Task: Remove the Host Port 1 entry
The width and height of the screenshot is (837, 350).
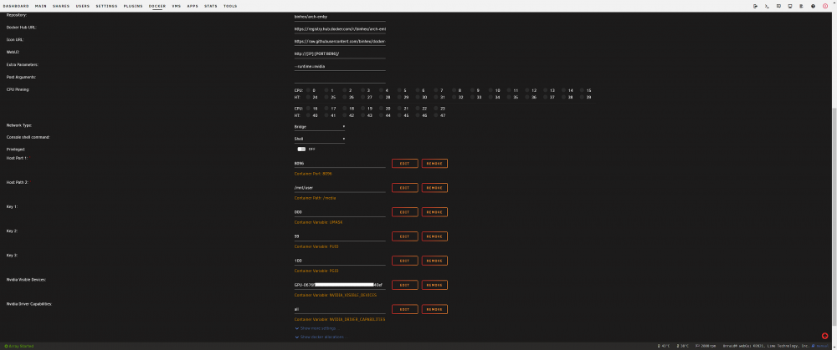Action: click(434, 164)
